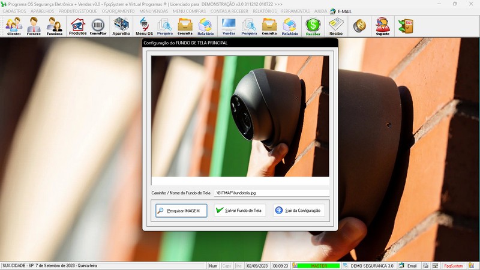Click the Pesquisar IMAGEM button
Image resolution: width=480 pixels, height=270 pixels.
click(181, 211)
